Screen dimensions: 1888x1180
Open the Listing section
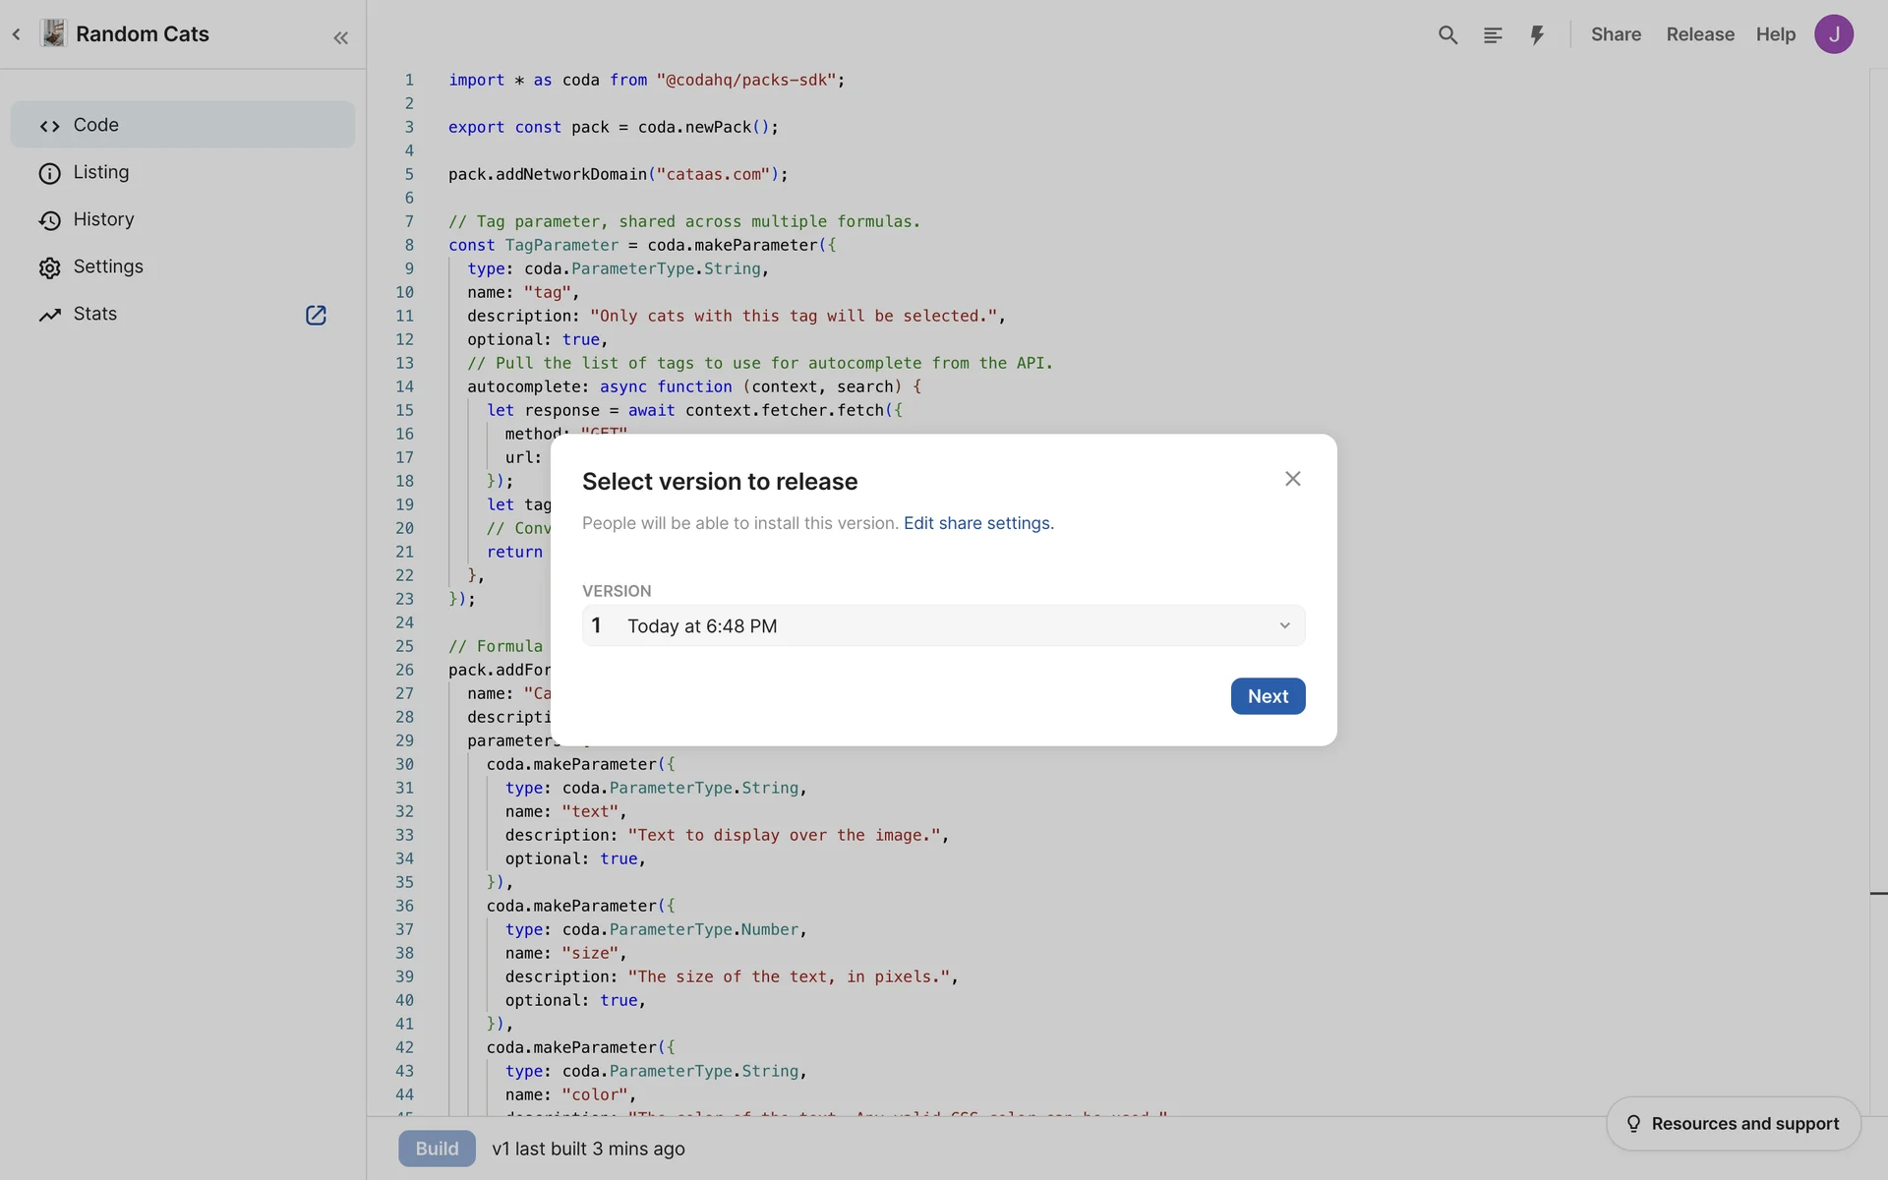pos(100,172)
